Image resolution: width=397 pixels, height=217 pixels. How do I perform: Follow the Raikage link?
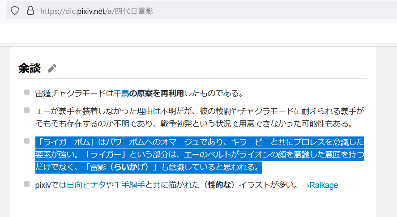tap(324, 185)
